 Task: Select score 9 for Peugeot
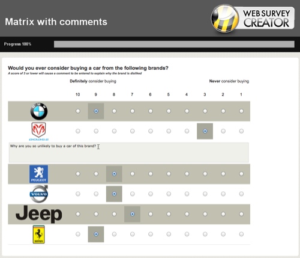click(96, 174)
